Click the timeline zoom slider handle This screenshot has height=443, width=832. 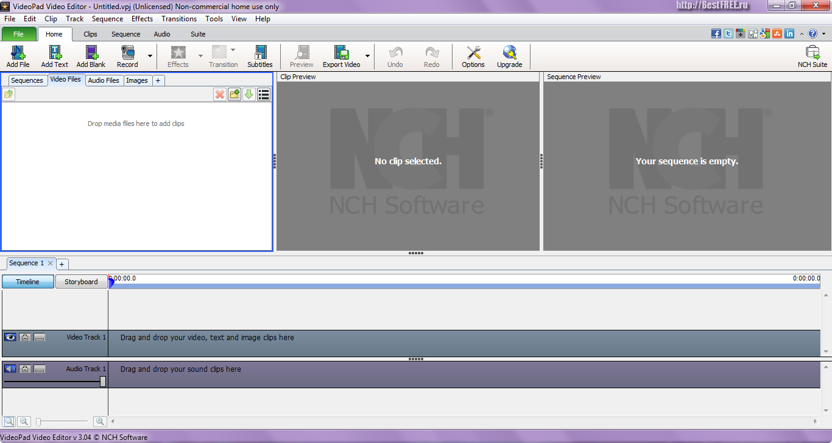pyautogui.click(x=38, y=421)
